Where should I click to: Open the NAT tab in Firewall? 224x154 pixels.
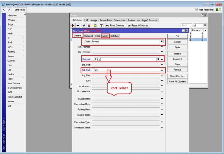[86, 20]
